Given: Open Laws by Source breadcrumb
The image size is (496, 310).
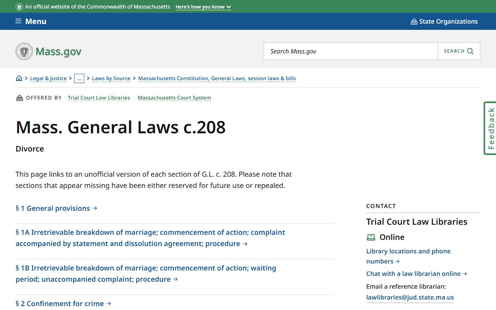Looking at the screenshot, I should 111,78.
